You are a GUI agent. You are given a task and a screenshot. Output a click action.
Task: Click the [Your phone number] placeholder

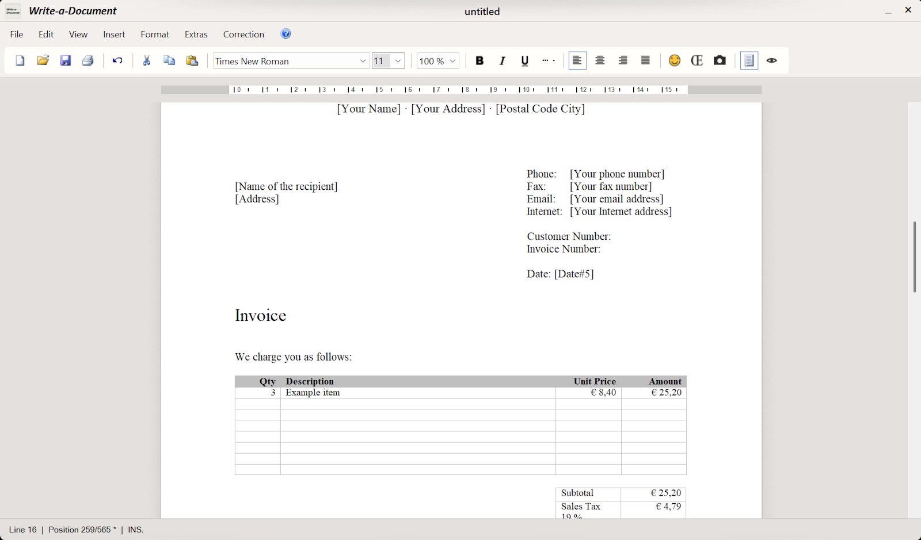coord(617,174)
